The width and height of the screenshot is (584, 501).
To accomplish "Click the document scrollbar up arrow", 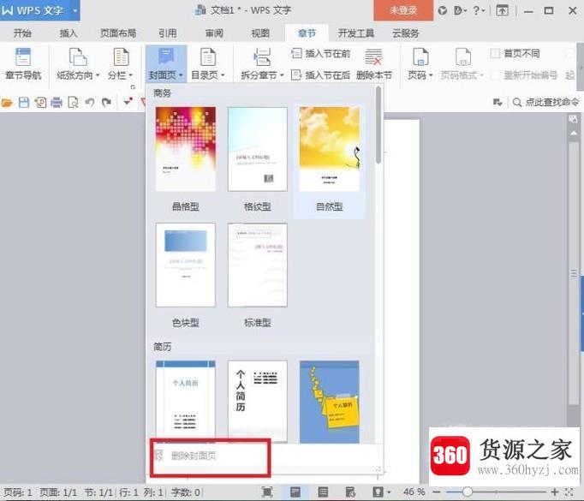I will coord(574,134).
